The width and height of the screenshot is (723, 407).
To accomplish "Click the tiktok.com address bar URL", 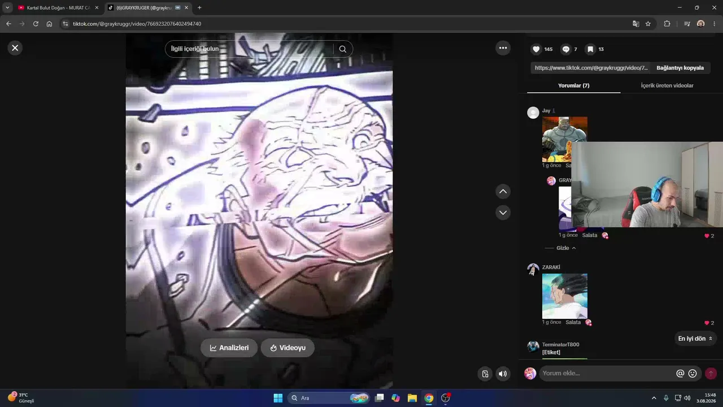I will (x=137, y=24).
